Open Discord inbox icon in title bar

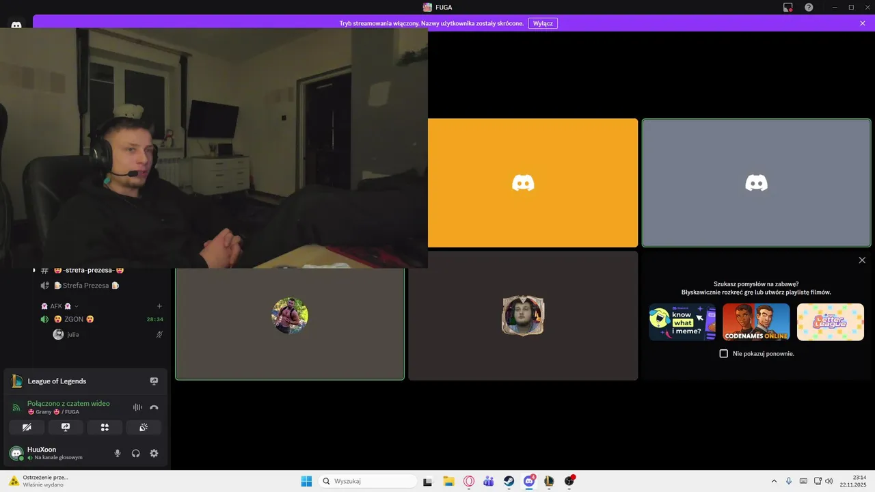tap(788, 7)
